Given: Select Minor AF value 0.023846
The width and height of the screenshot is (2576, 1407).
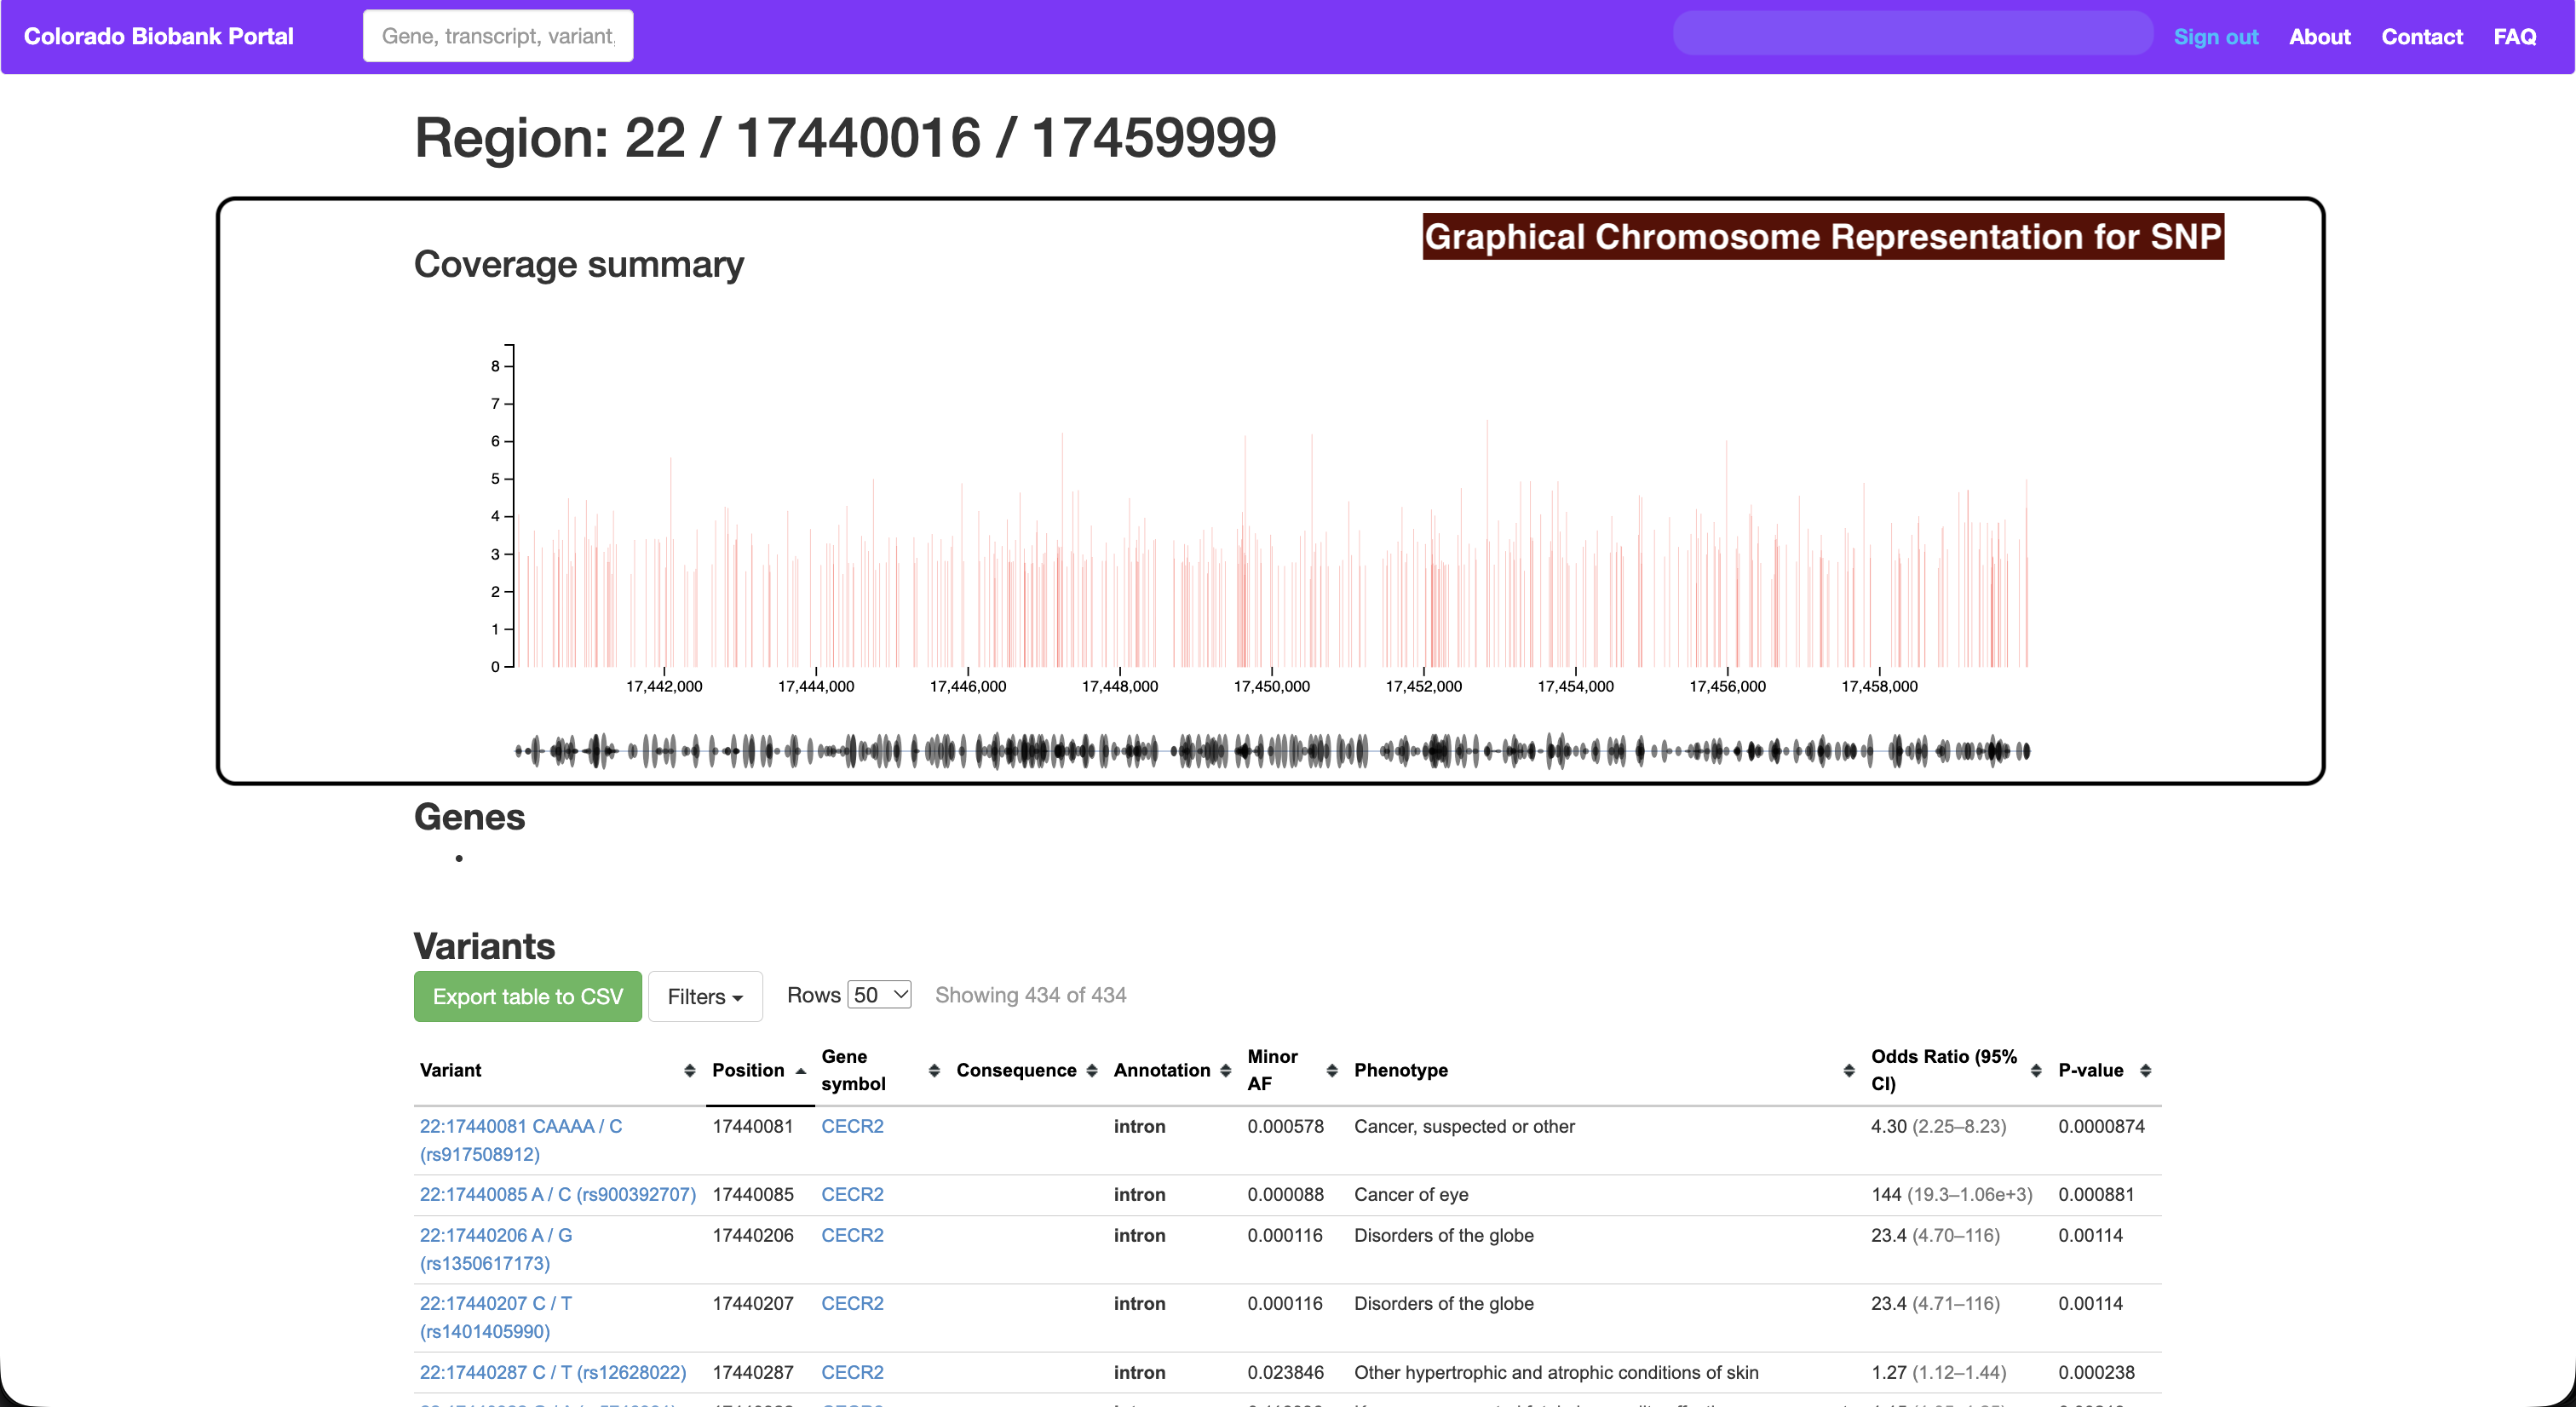Looking at the screenshot, I should point(1285,1372).
